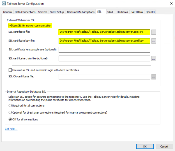Switch to Alerts and Subscriptions tab
This screenshot has width=175, height=151.
coord(80,12)
